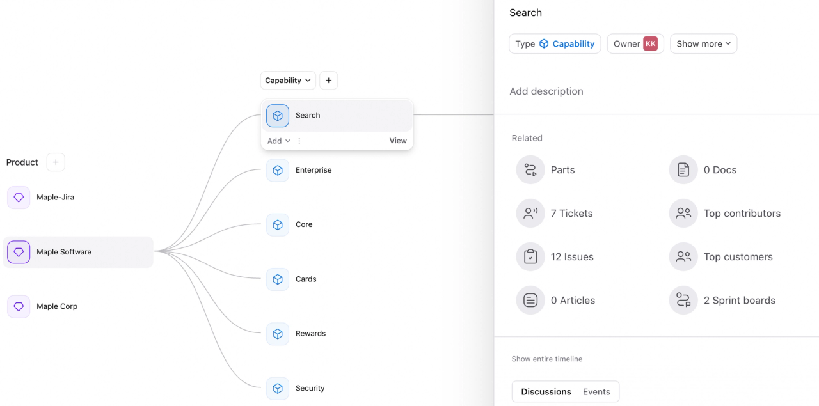This screenshot has width=819, height=406.
Task: Click the 0 Docs document icon
Action: pyautogui.click(x=683, y=169)
